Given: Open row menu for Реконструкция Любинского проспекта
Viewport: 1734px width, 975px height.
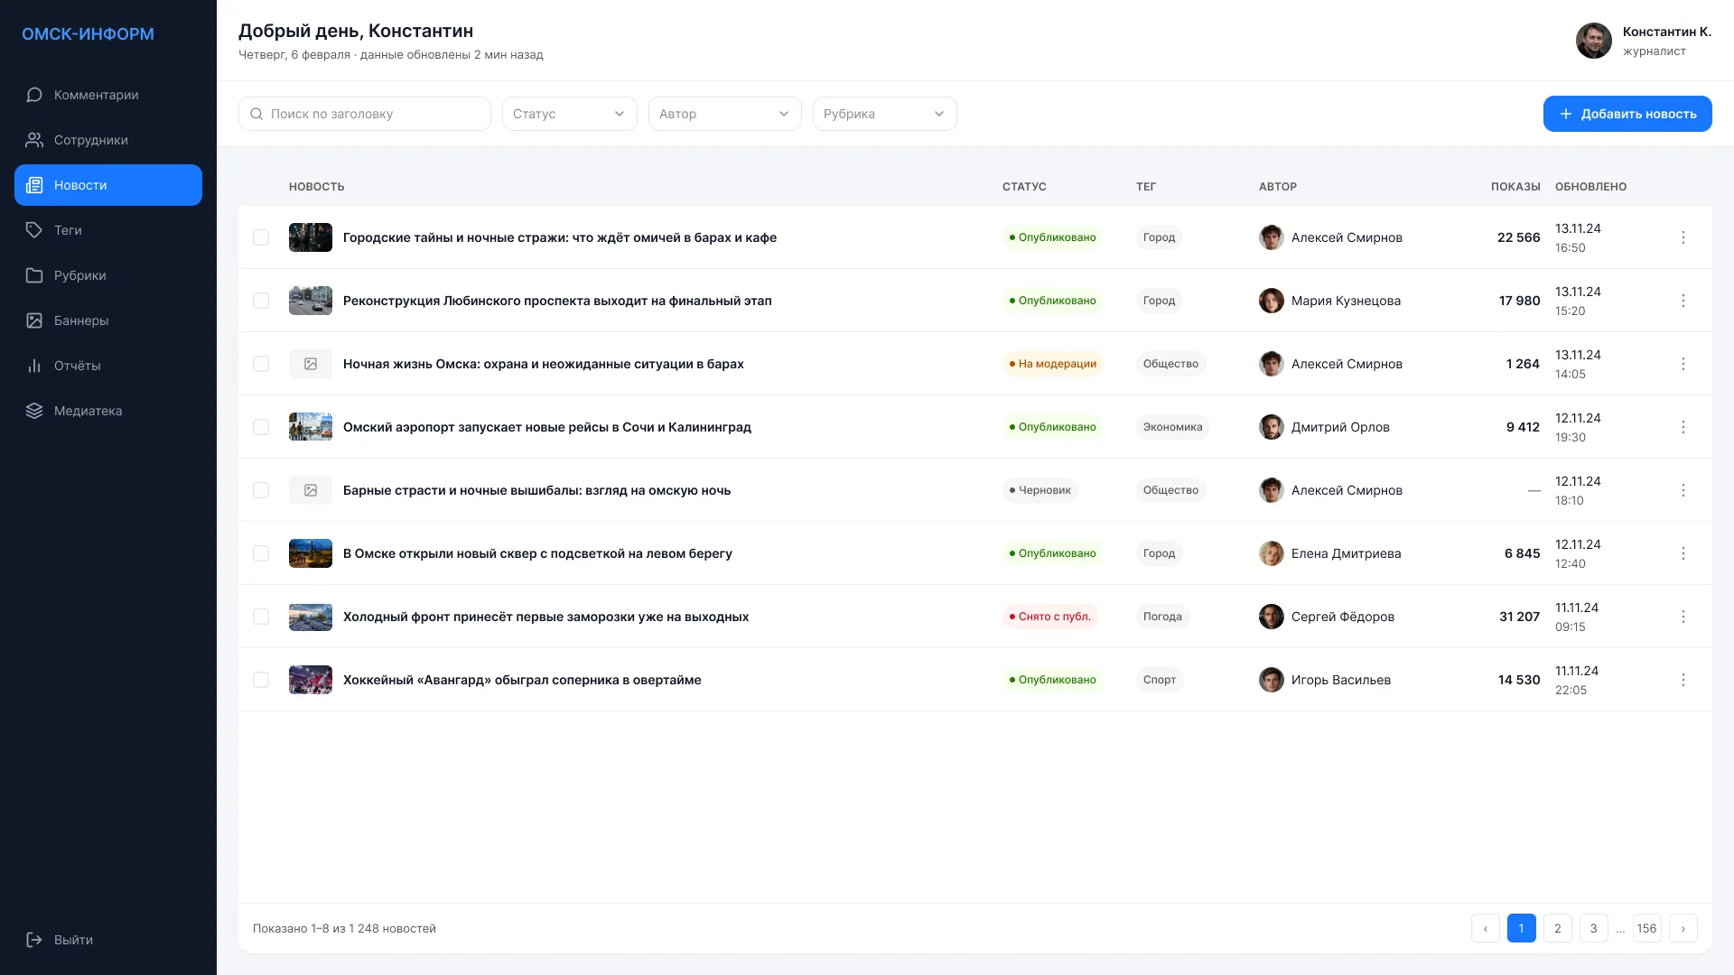Looking at the screenshot, I should pos(1683,301).
